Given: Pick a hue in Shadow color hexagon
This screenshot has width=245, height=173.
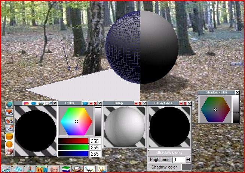Looking at the screenshot, I should click(x=215, y=109).
